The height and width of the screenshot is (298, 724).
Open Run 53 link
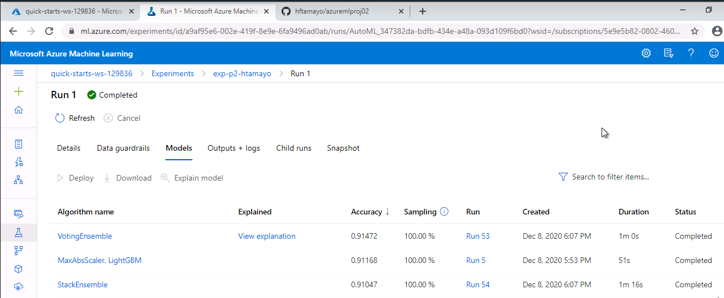(478, 236)
